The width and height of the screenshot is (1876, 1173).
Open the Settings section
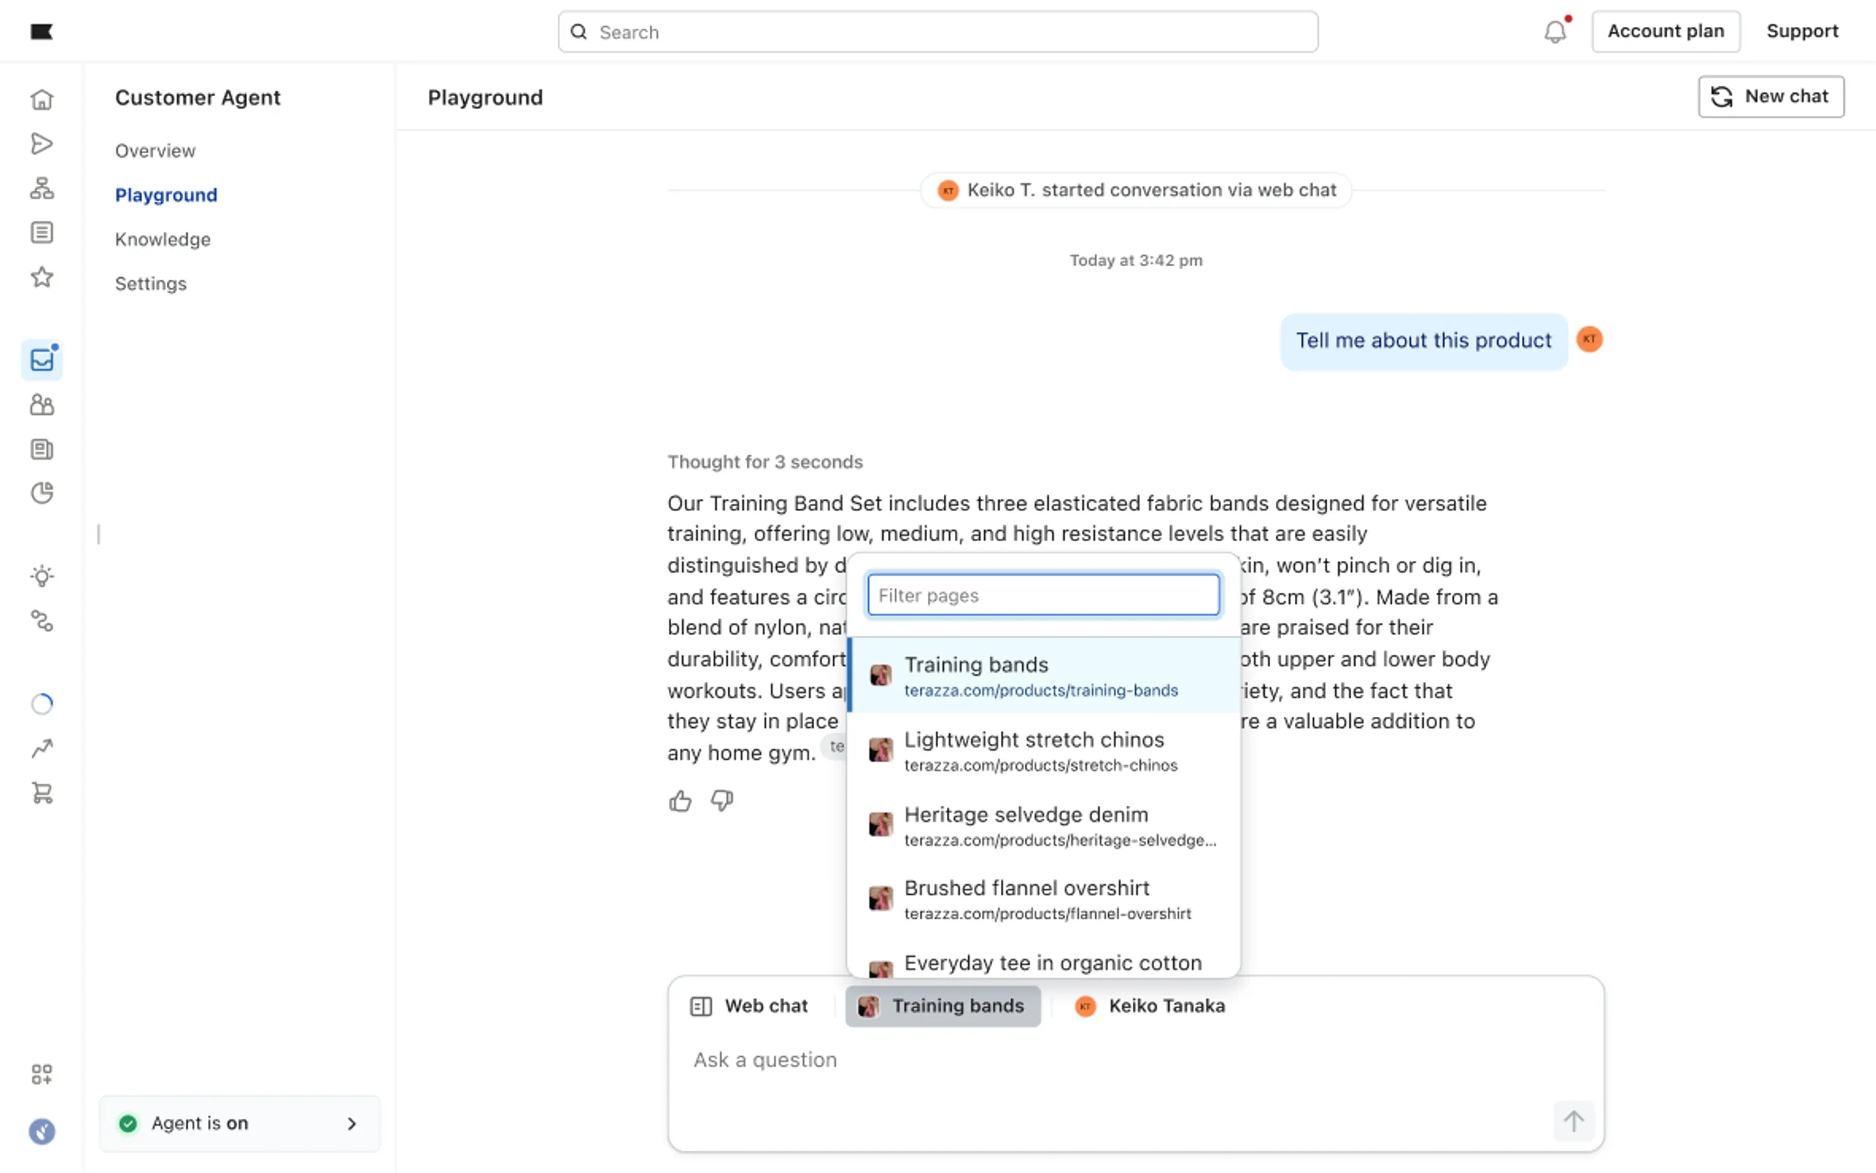click(x=150, y=283)
